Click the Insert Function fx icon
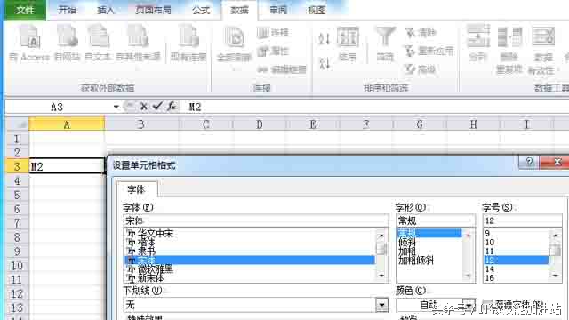The width and height of the screenshot is (569, 320). tap(172, 107)
